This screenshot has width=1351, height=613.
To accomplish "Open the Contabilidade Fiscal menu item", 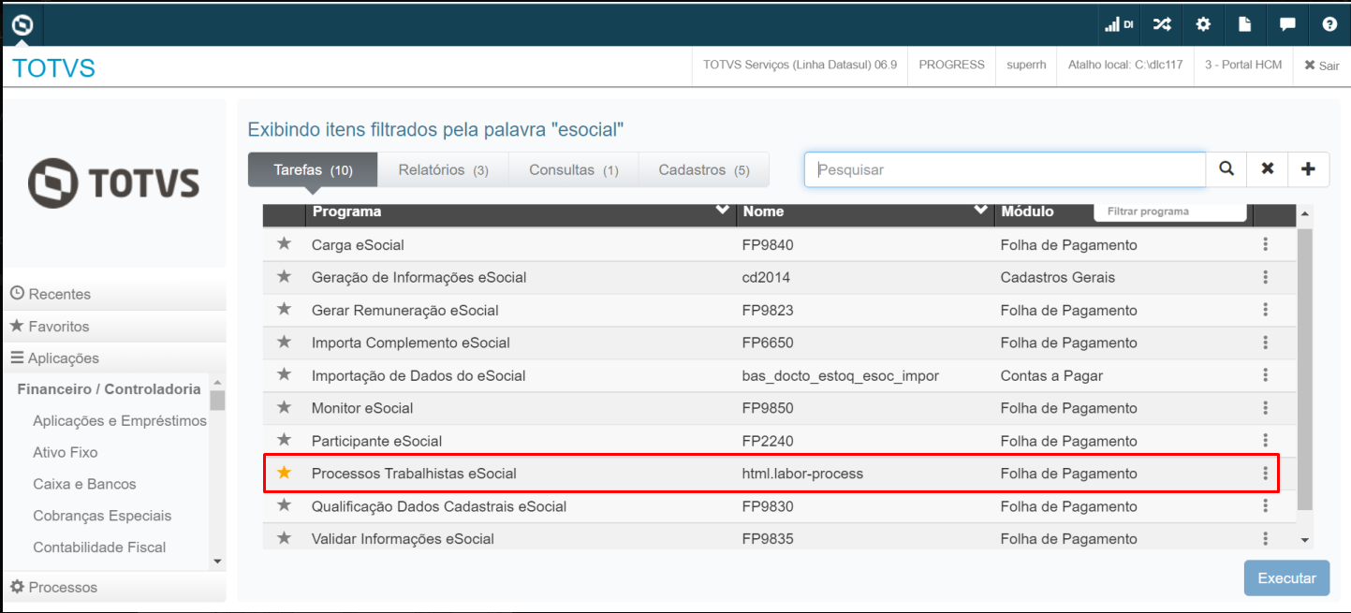I will [99, 547].
